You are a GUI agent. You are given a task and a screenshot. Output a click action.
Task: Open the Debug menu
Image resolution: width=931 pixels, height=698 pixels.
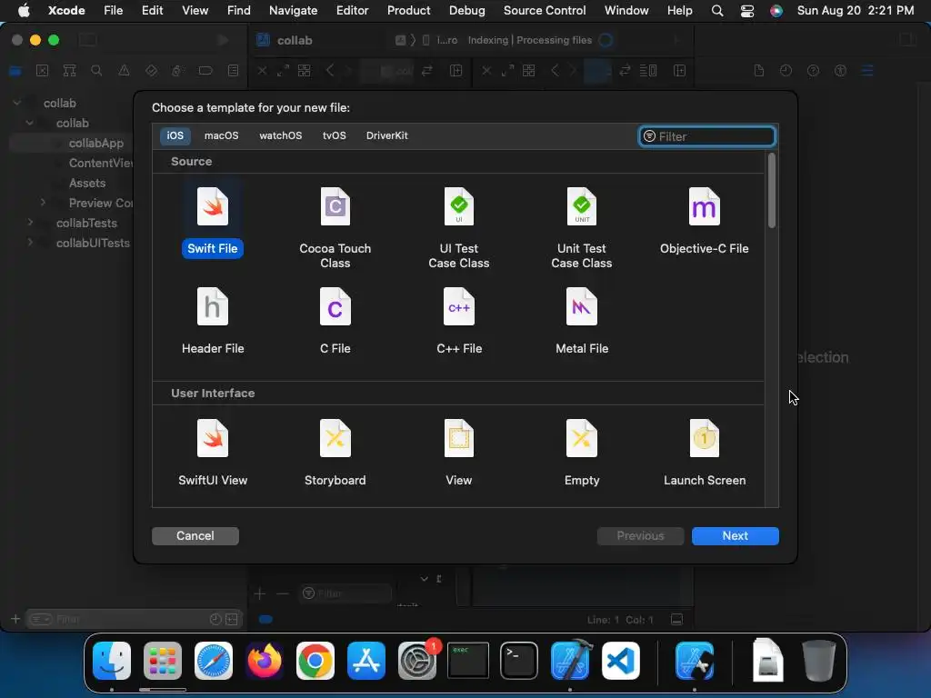point(466,10)
